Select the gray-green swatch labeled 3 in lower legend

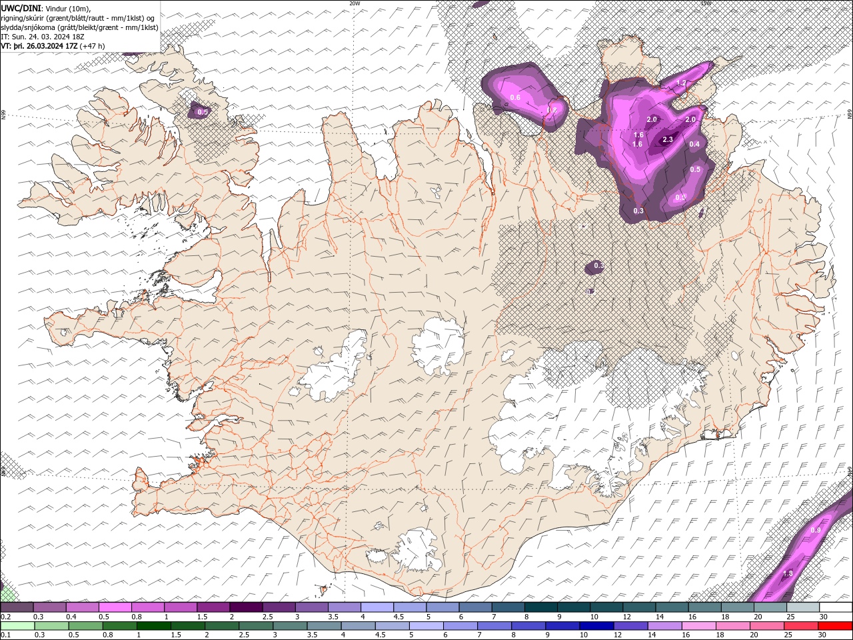(289, 626)
